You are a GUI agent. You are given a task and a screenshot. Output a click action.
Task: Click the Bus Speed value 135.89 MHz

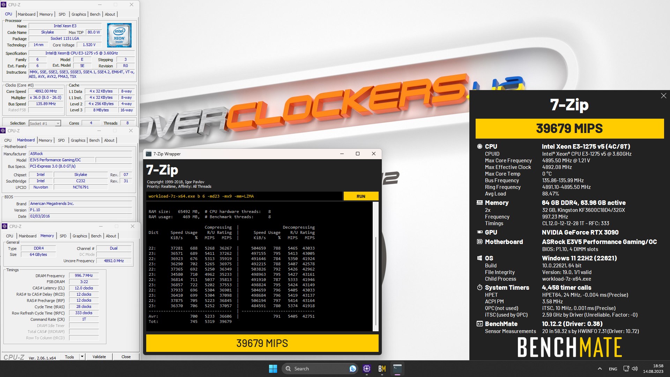[46, 104]
